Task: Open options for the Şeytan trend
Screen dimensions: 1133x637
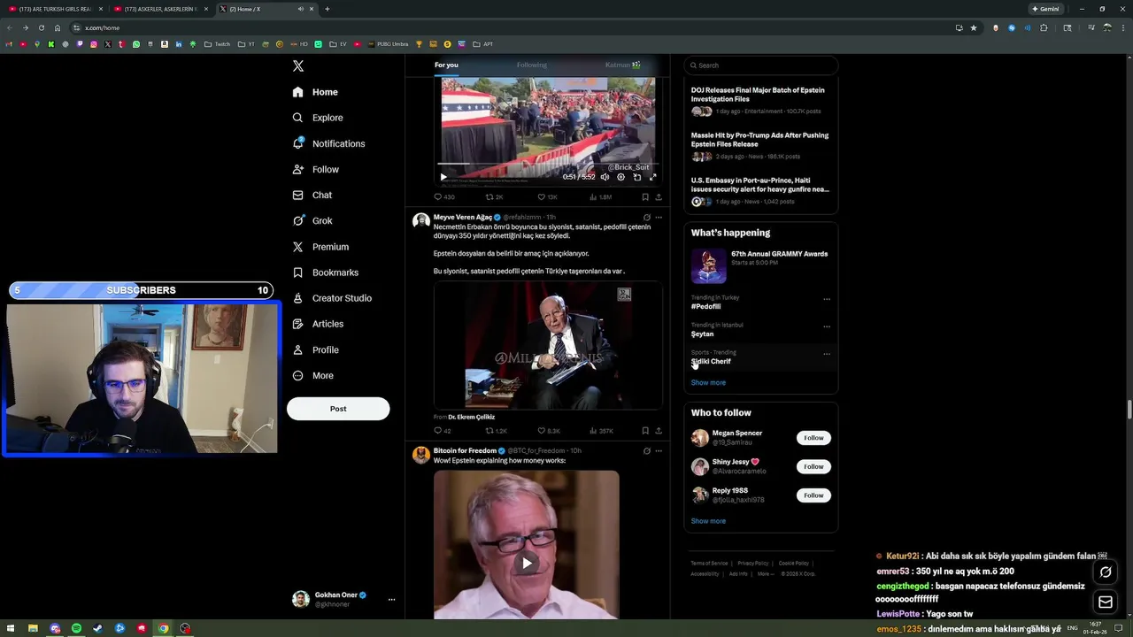Action: click(827, 326)
